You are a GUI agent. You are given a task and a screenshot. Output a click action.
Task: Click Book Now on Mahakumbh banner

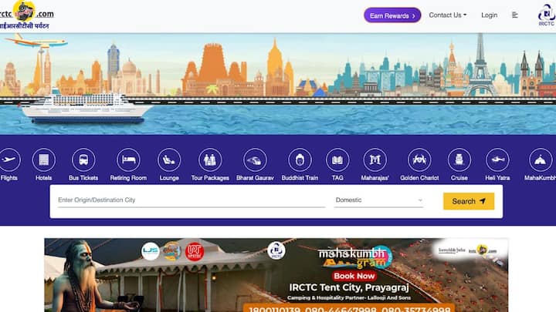354,276
